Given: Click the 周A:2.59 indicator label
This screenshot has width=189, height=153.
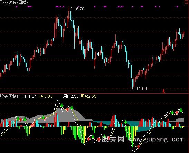Looking at the screenshot, I should 88,96.
